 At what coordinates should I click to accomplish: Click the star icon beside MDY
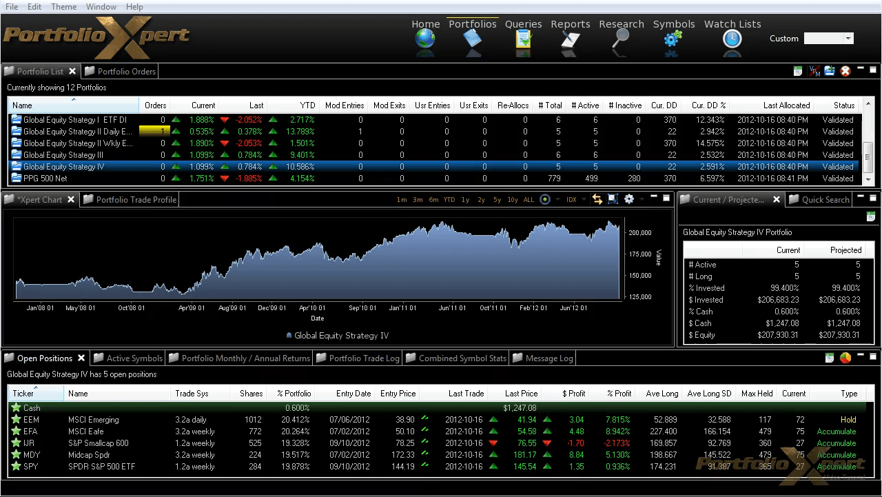16,455
